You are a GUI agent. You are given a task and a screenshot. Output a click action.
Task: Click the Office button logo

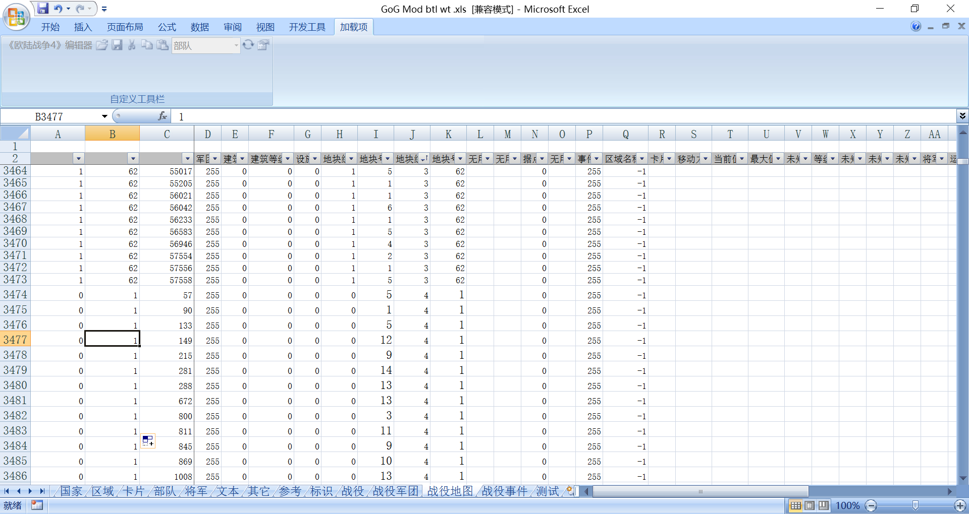[x=16, y=17]
